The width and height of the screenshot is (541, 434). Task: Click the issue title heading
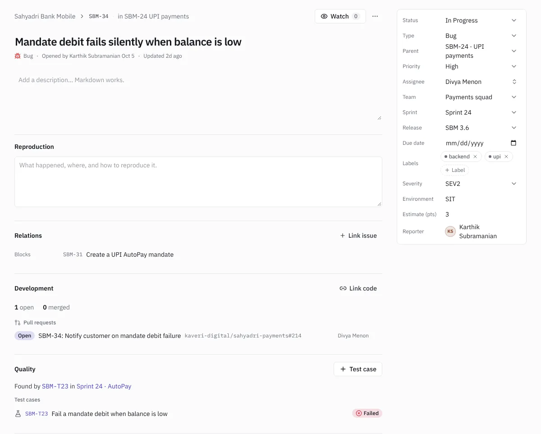(x=128, y=42)
